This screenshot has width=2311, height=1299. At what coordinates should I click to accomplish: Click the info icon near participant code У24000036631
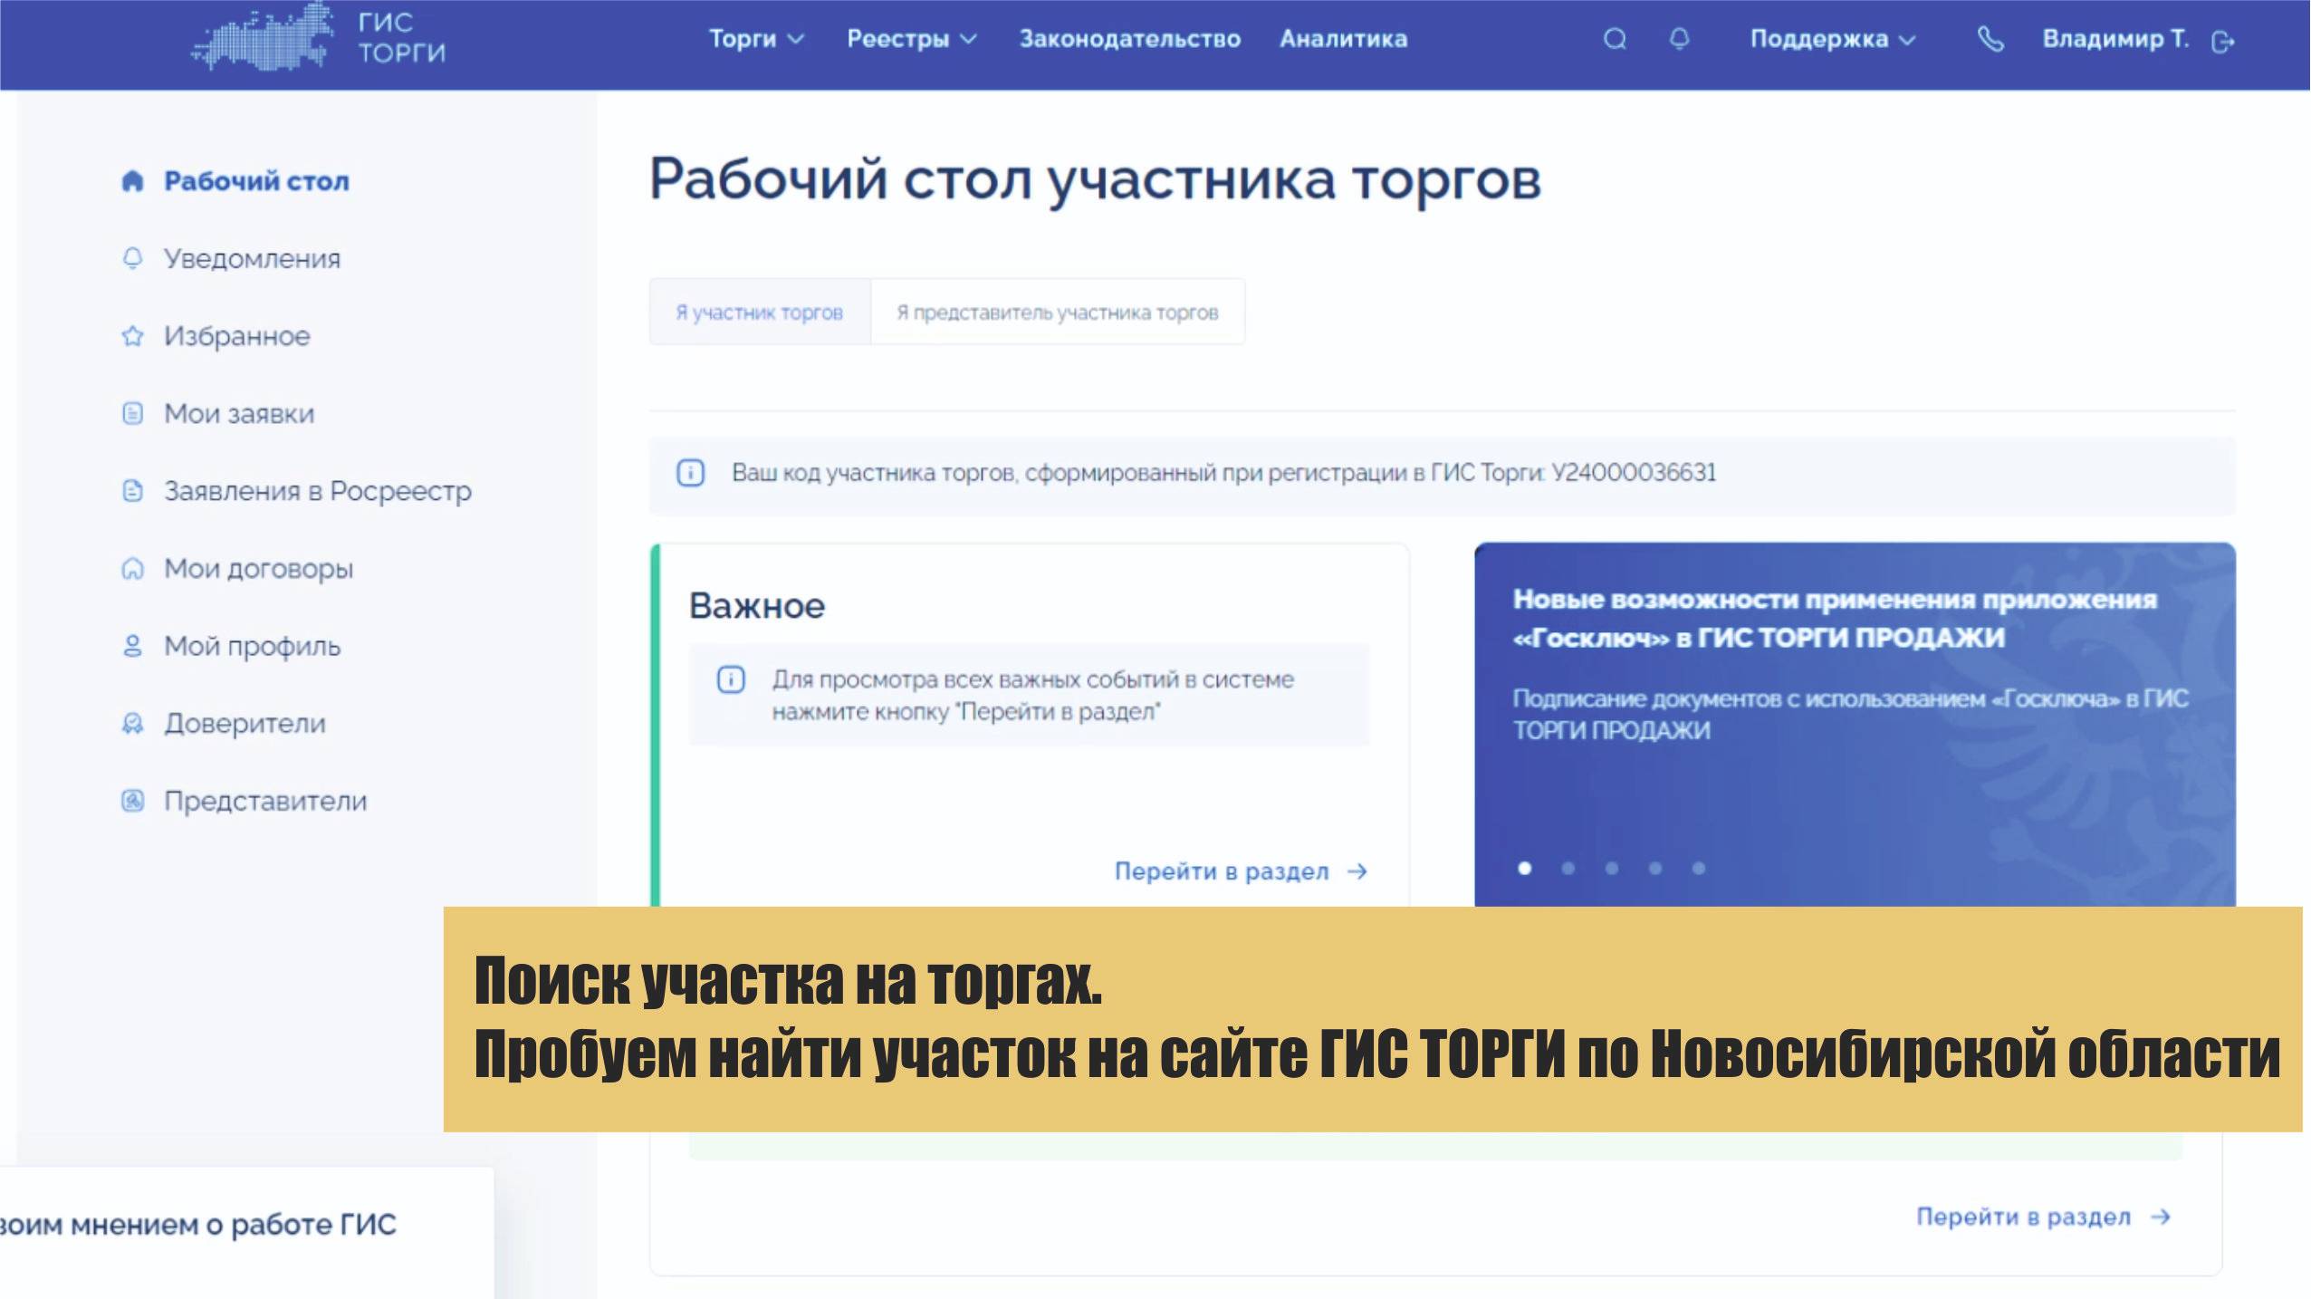click(x=692, y=472)
